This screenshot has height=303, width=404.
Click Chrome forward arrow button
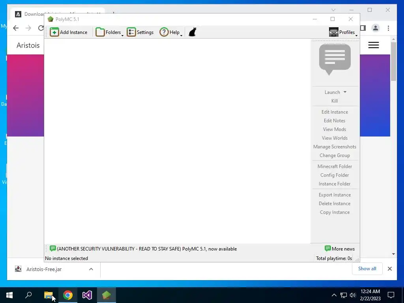click(28, 28)
